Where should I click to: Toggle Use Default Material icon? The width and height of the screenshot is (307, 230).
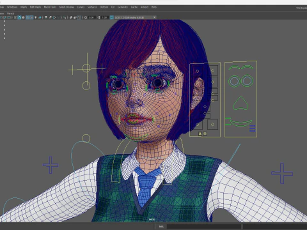pyautogui.click(x=24, y=17)
